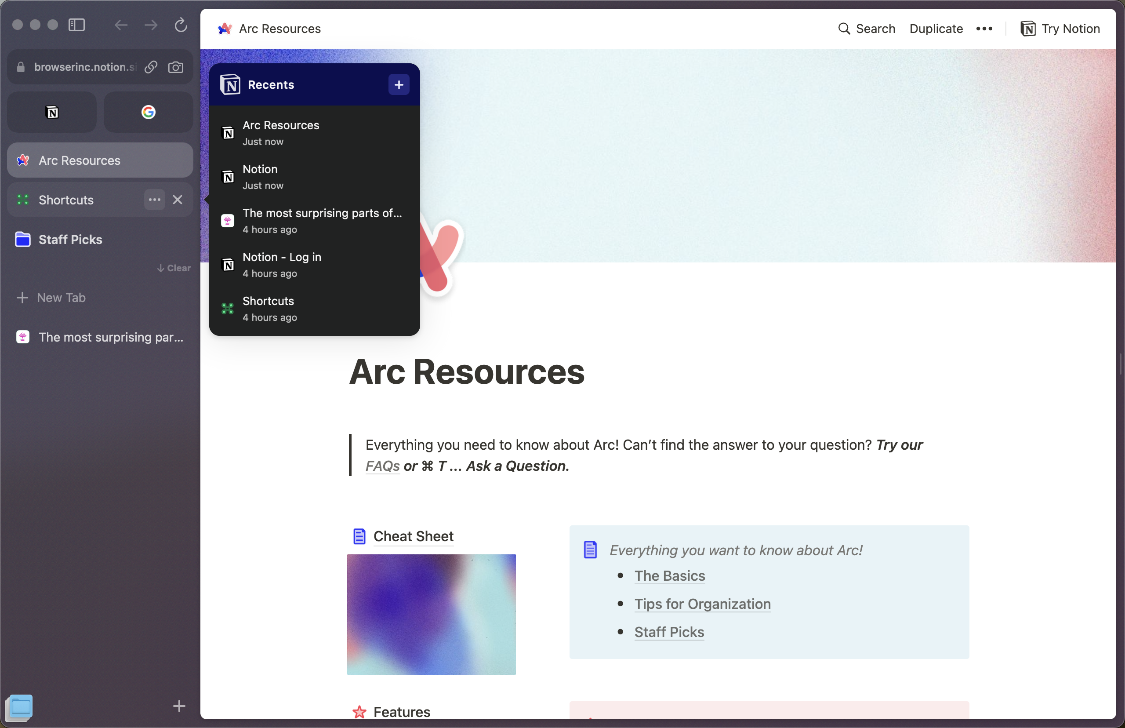Click the site lock icon in URL bar
Image resolution: width=1125 pixels, height=728 pixels.
tap(20, 67)
